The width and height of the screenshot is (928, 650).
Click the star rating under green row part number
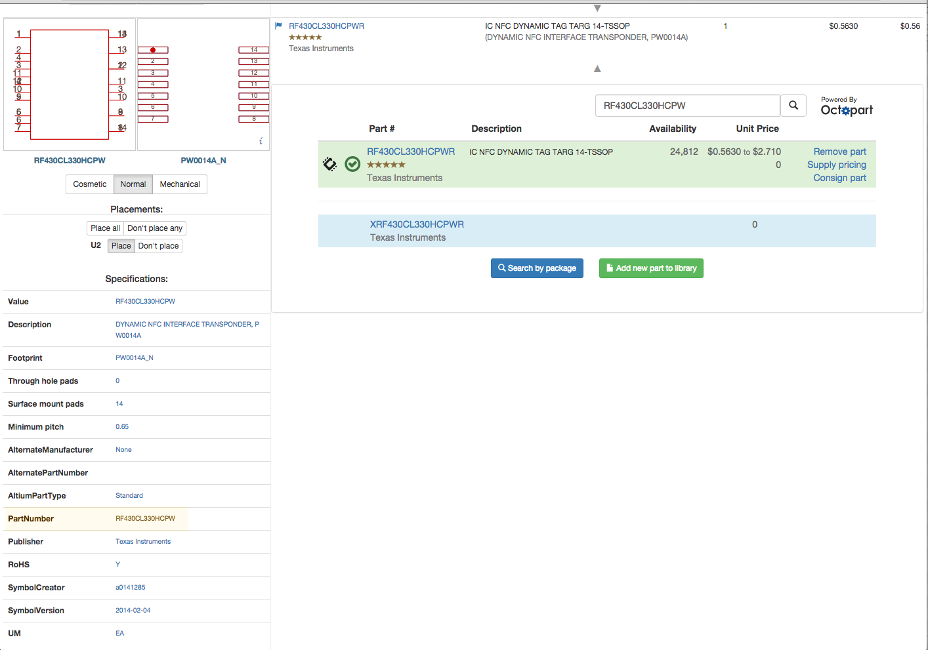click(x=386, y=165)
